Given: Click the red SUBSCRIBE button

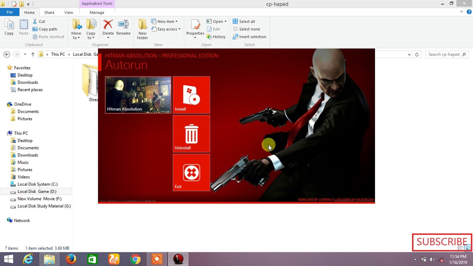Looking at the screenshot, I should click(x=441, y=242).
